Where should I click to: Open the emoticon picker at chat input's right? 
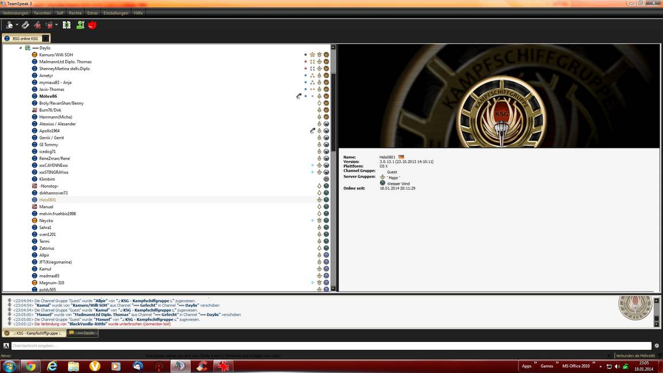click(x=657, y=345)
